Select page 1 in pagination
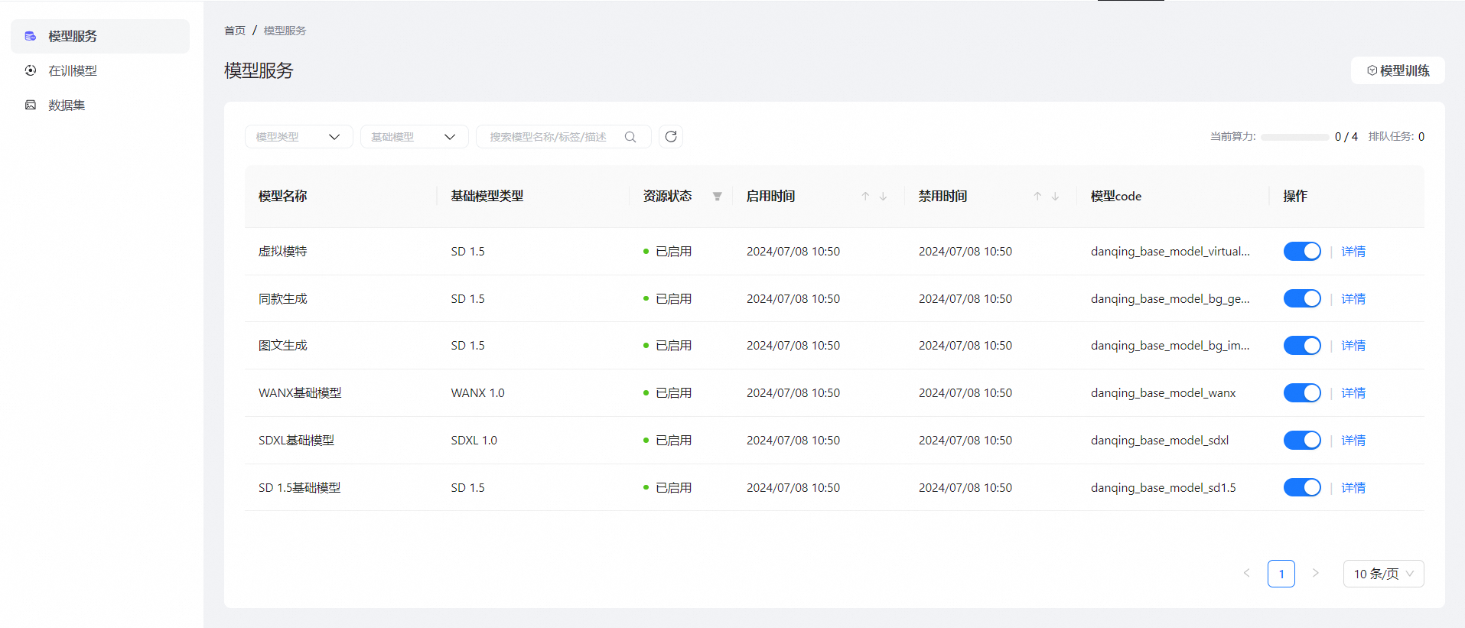This screenshot has width=1465, height=628. pyautogui.click(x=1281, y=574)
